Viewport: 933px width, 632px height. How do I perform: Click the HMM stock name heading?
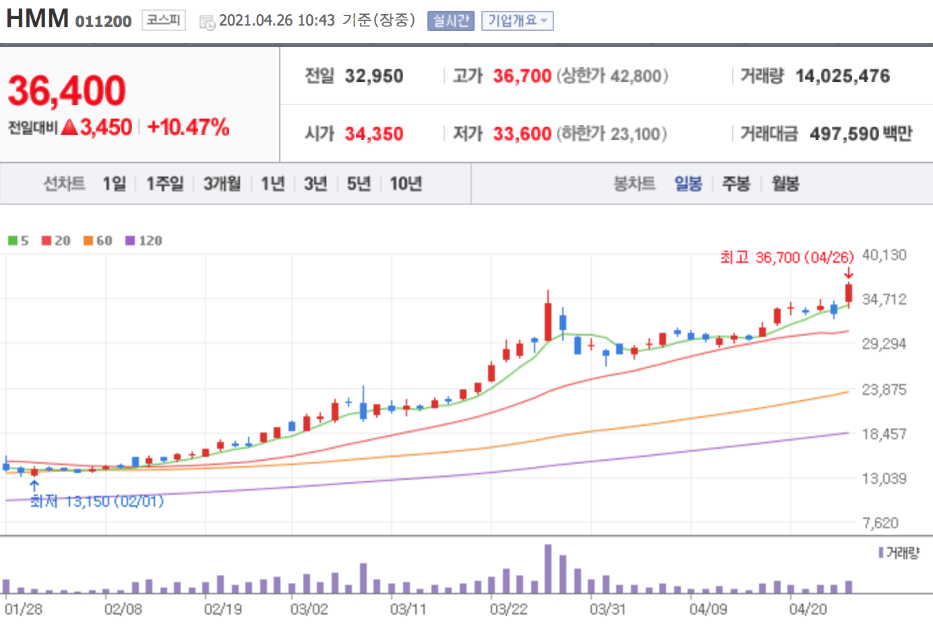click(38, 18)
